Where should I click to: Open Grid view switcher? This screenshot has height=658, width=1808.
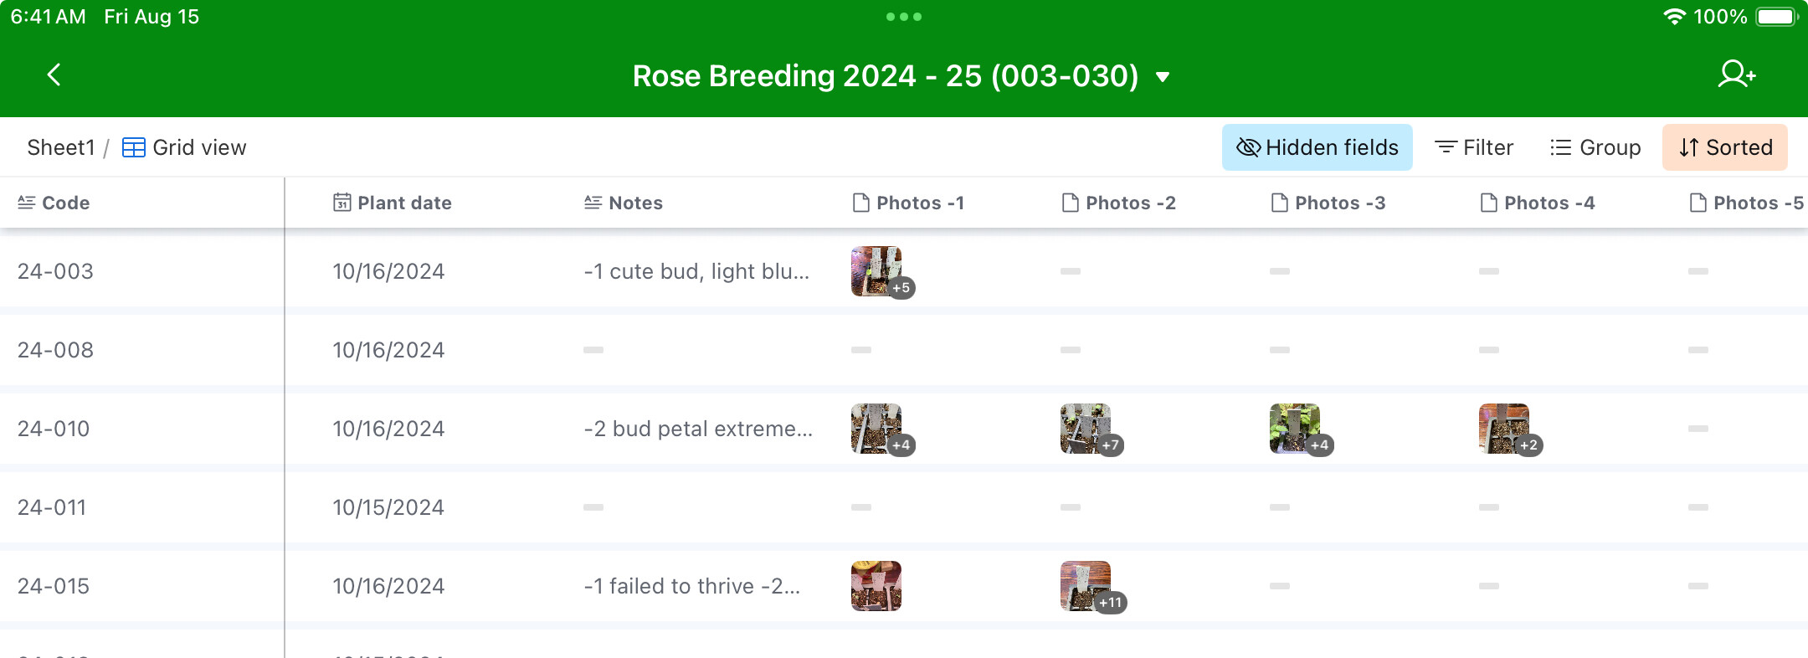pyautogui.click(x=185, y=147)
